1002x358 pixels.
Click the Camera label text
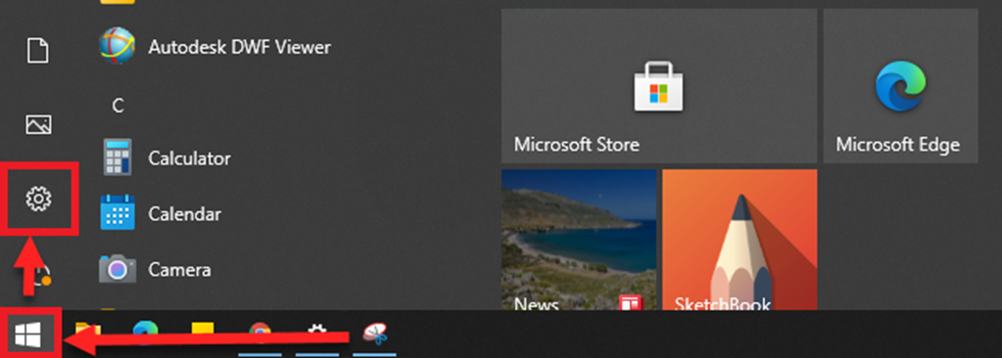179,269
